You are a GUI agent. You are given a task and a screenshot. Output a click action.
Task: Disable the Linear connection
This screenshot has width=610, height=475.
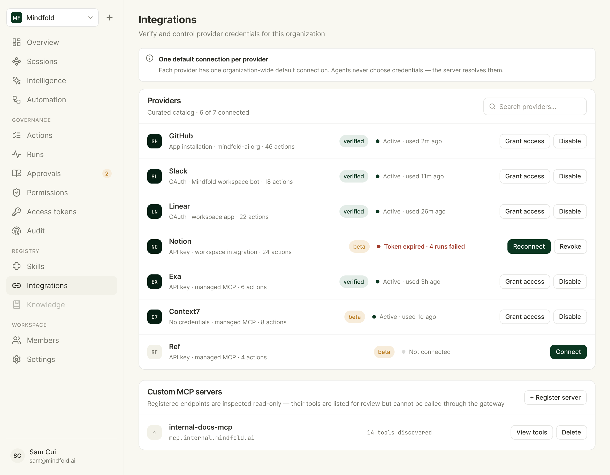(x=570, y=211)
